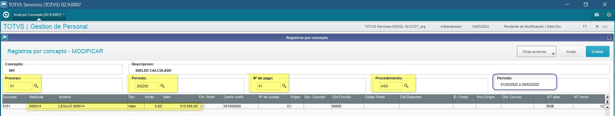Click the Grabar button
615x116 pixels.
tap(597, 52)
